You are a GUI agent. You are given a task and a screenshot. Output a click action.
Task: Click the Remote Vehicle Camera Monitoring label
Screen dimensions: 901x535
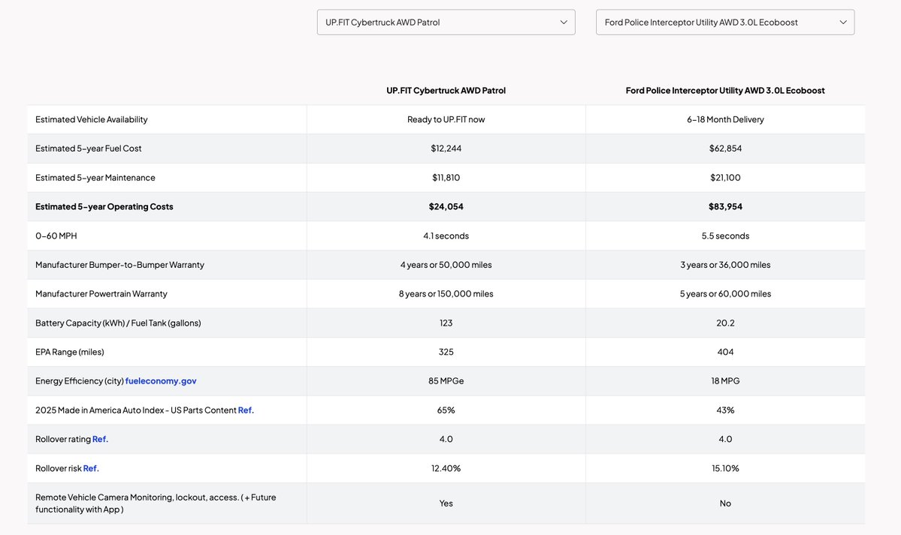click(156, 503)
